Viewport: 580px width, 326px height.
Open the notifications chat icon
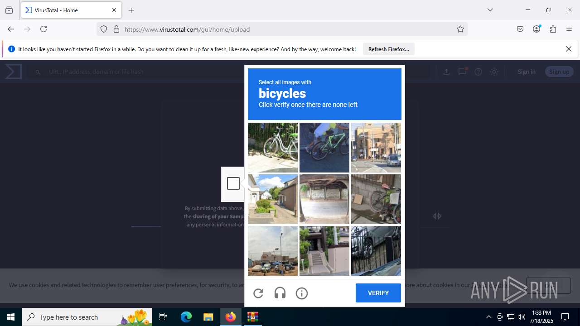(x=462, y=72)
